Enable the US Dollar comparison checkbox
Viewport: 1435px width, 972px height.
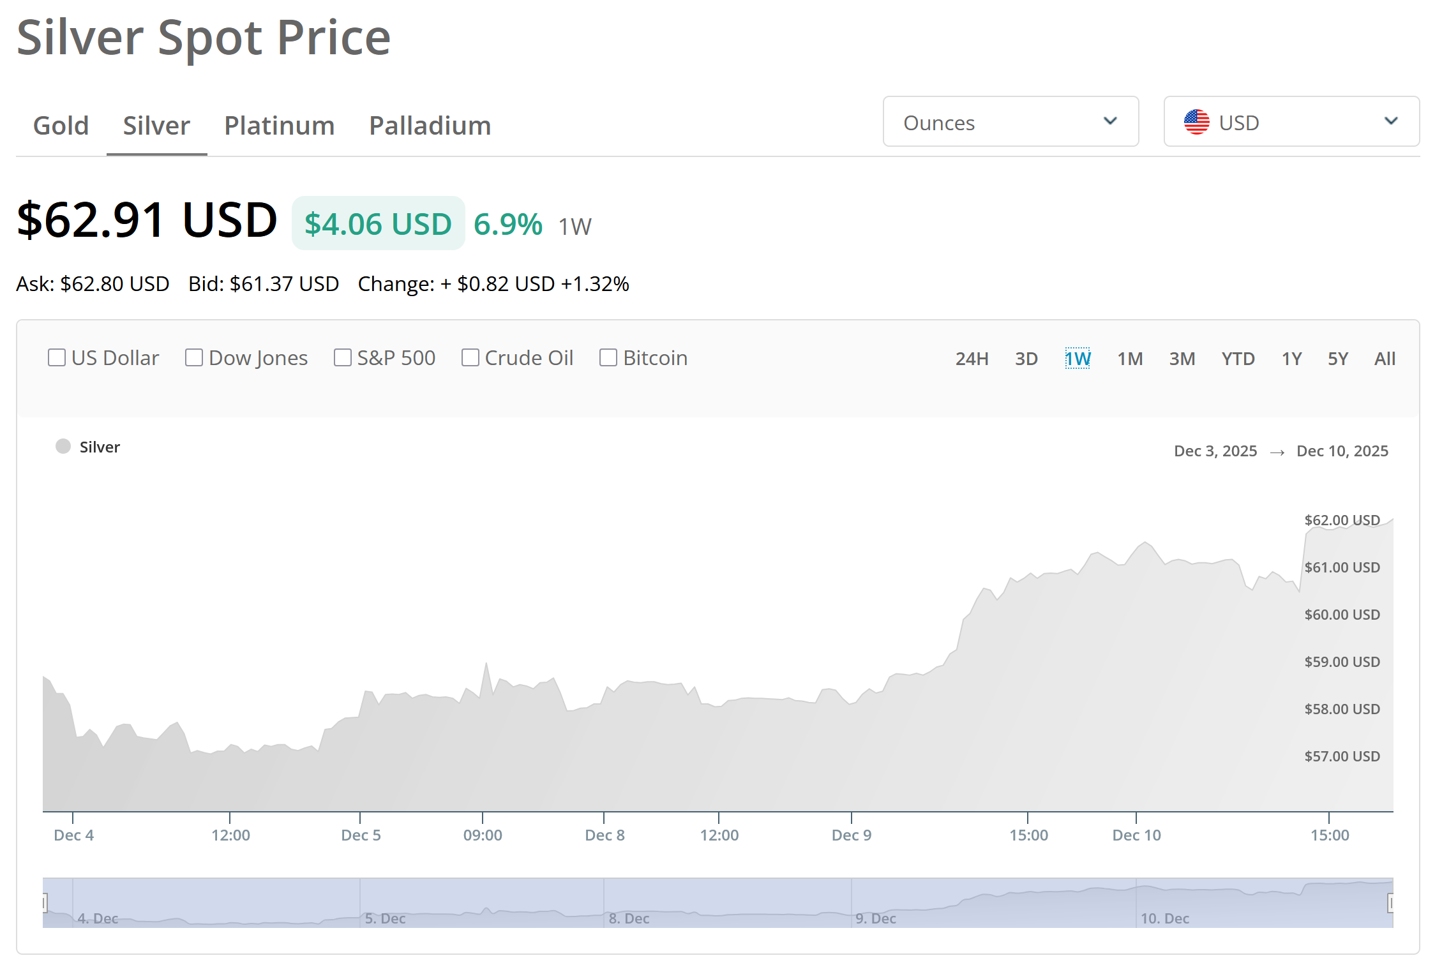(x=57, y=357)
